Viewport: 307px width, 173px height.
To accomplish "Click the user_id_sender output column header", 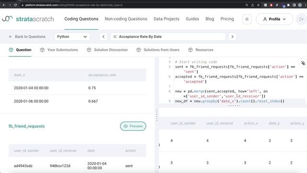I will coord(183,123).
